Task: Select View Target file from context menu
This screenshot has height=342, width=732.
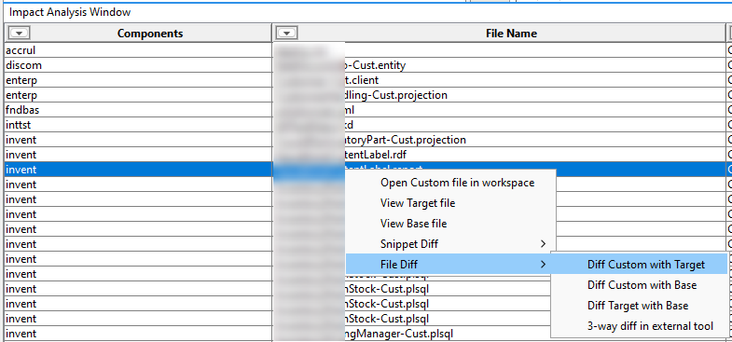Action: (418, 203)
